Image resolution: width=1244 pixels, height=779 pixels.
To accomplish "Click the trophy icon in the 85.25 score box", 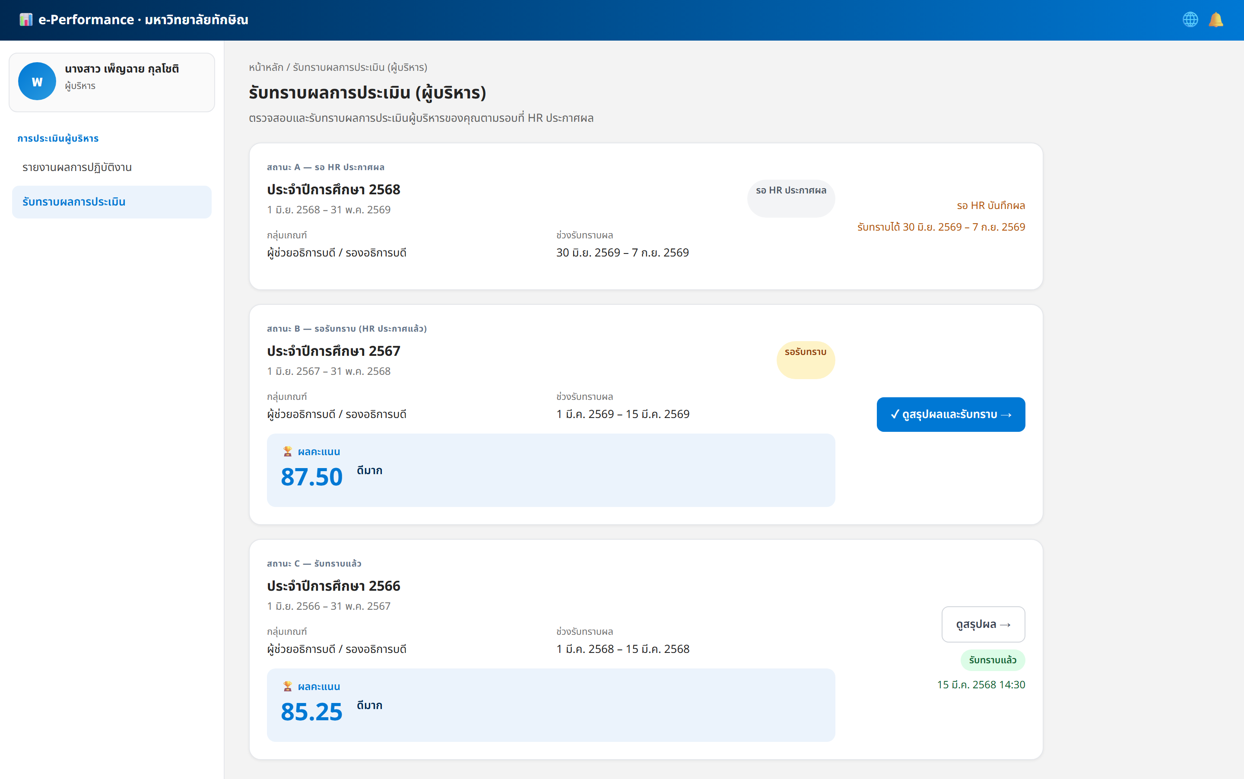I will click(x=288, y=686).
